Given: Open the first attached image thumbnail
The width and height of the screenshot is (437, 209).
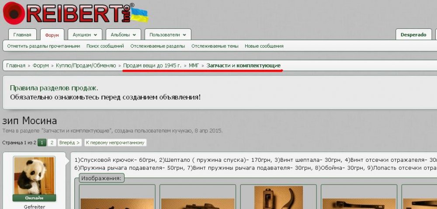Looking at the screenshot, I should point(117,197).
